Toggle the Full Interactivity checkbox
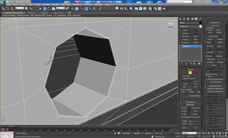Viewport: 228px width, 138px height. (x=210, y=82)
